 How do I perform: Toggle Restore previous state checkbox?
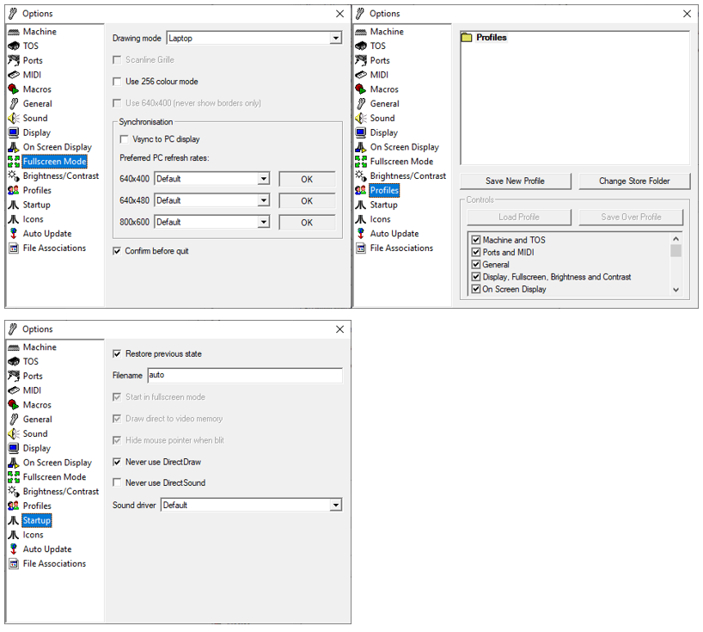click(x=117, y=354)
